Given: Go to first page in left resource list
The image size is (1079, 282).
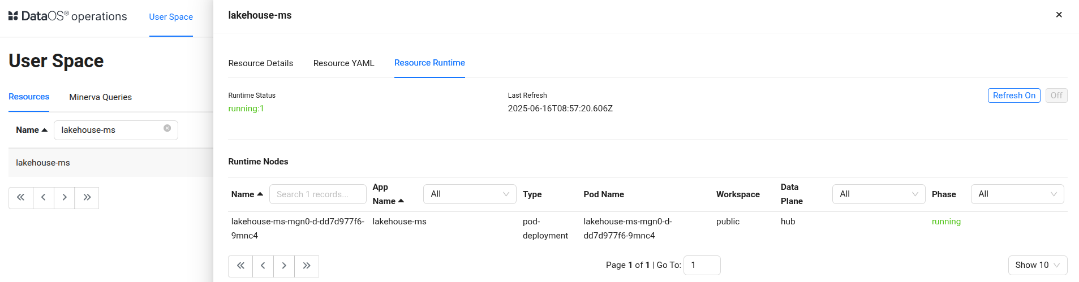Looking at the screenshot, I should [x=21, y=198].
